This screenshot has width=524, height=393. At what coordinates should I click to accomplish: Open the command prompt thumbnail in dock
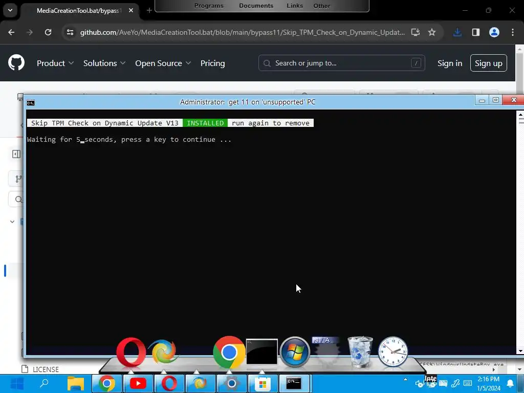(x=261, y=352)
